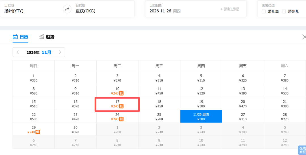Choose November 8 at ¥580
The height and width of the screenshot is (155, 306).
pyautogui.click(x=33, y=90)
